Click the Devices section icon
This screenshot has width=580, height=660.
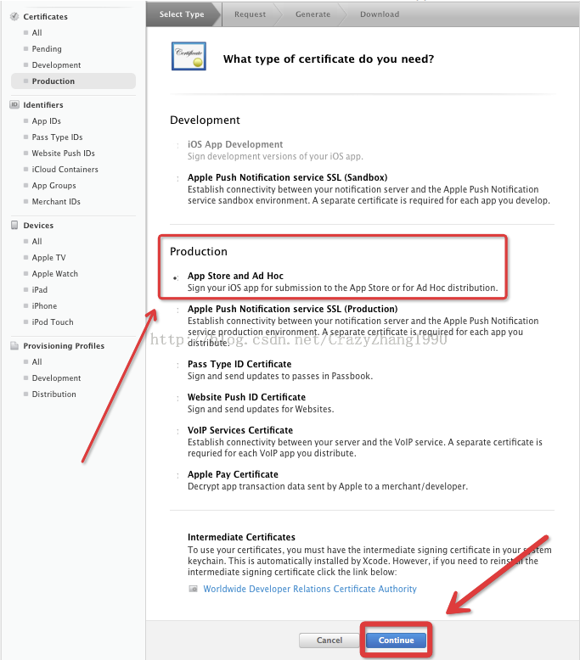(x=14, y=225)
